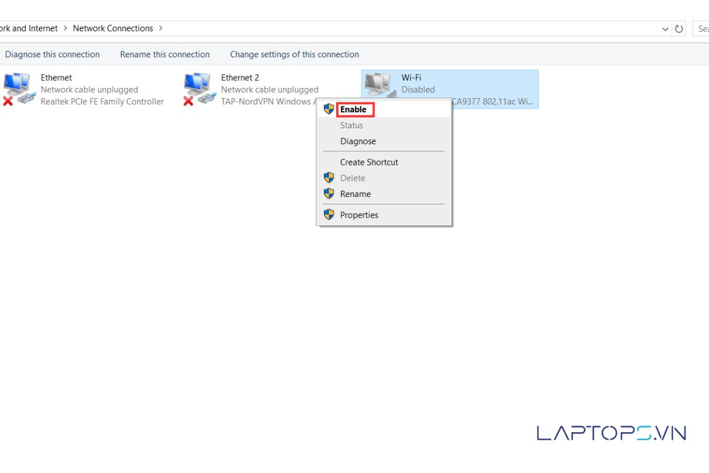Click Diagnose this connection in toolbar
709x473 pixels.
[53, 54]
